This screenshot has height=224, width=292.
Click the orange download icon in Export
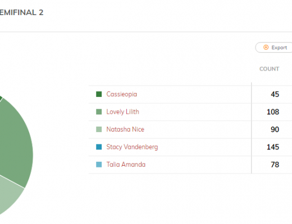[266, 48]
